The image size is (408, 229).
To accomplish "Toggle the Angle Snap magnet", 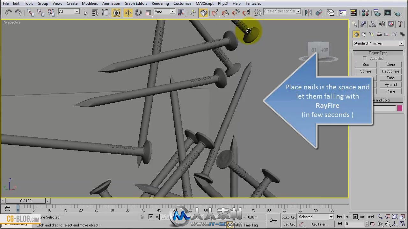I will 226,13.
